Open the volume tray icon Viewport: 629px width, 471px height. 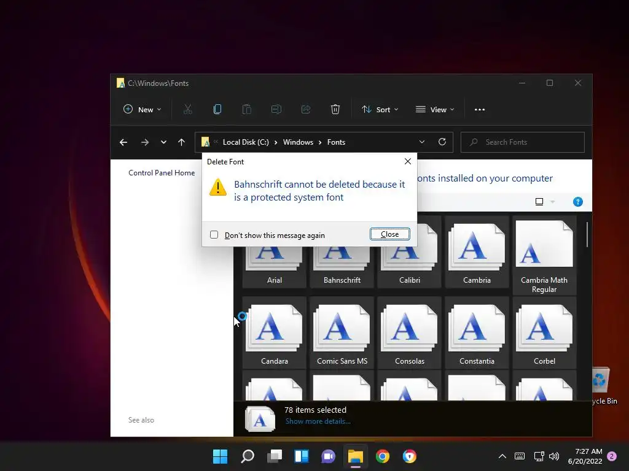pyautogui.click(x=554, y=456)
